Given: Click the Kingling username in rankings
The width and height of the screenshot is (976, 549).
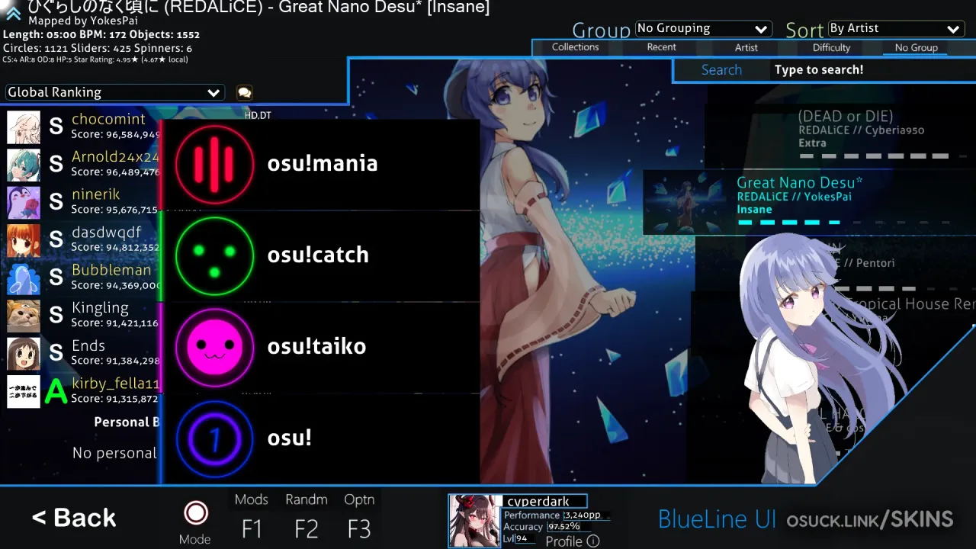Looking at the screenshot, I should tap(100, 308).
